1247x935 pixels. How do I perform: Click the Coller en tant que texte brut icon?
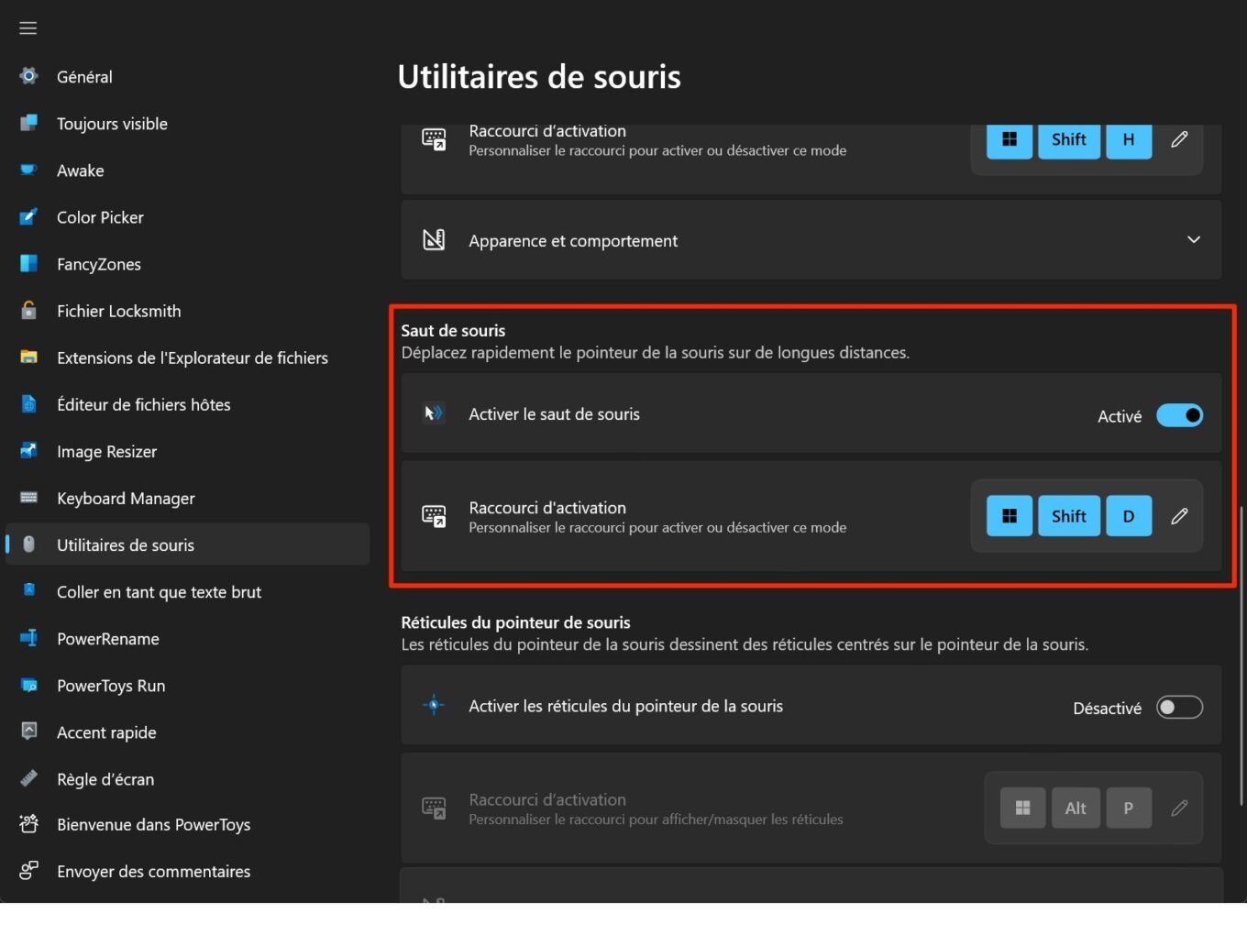tap(29, 590)
